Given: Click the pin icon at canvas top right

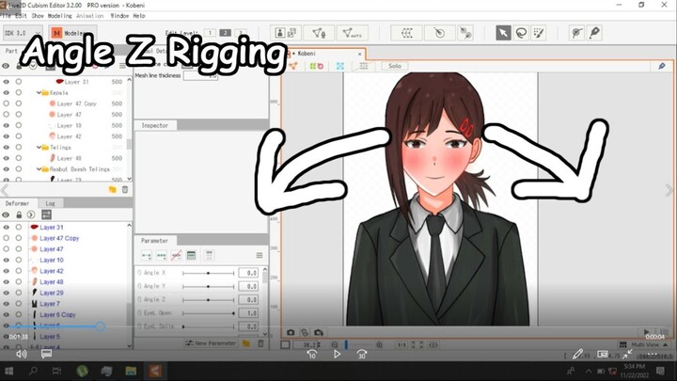Looking at the screenshot, I should tap(661, 66).
